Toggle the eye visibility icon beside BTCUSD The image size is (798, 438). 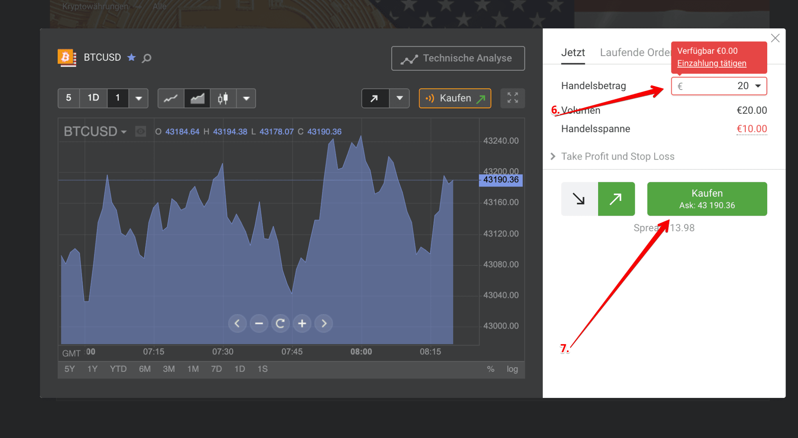(x=141, y=132)
